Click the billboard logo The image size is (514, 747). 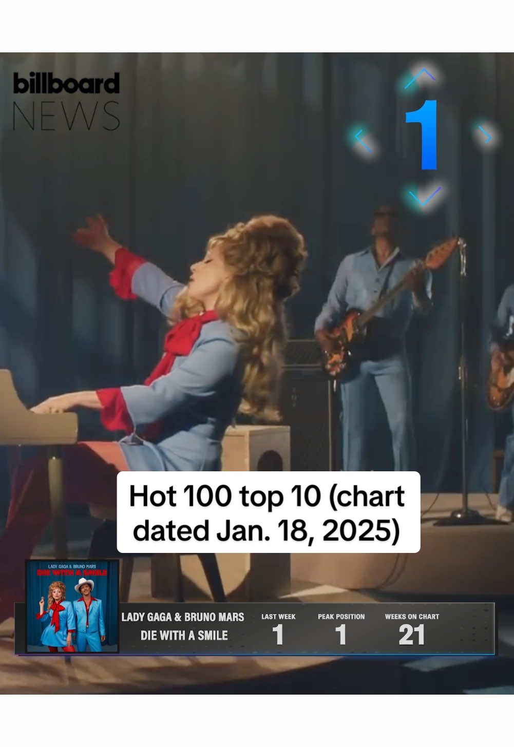pos(66,84)
